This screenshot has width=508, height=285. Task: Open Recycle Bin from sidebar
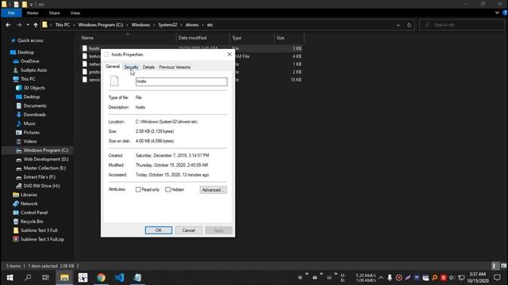coord(32,222)
